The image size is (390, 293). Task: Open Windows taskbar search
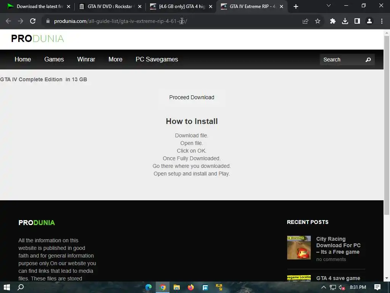tap(21, 287)
